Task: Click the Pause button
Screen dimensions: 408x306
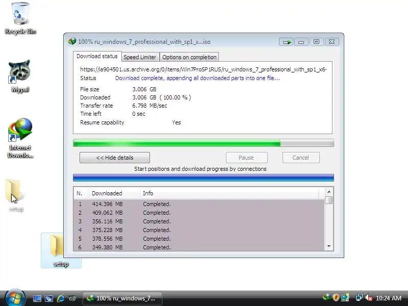Action: [246, 158]
